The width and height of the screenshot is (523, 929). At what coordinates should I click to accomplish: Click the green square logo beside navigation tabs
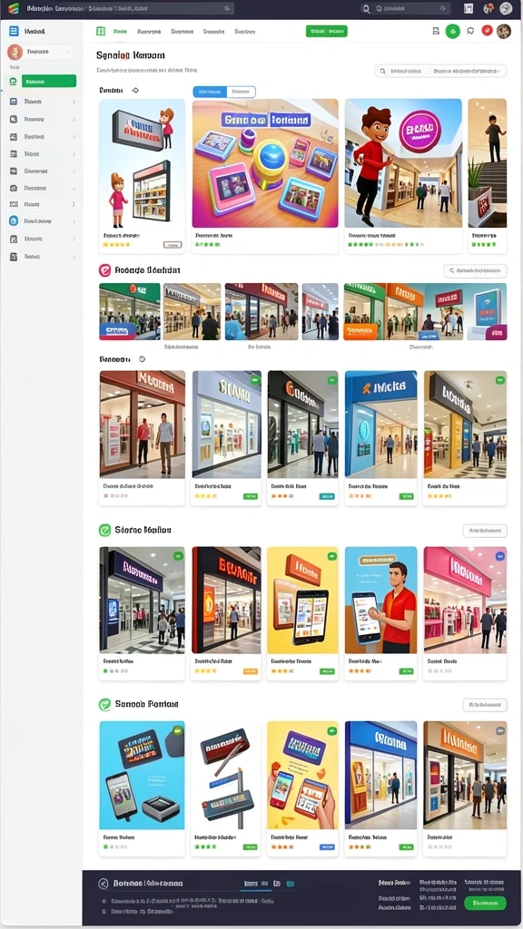pyautogui.click(x=101, y=31)
